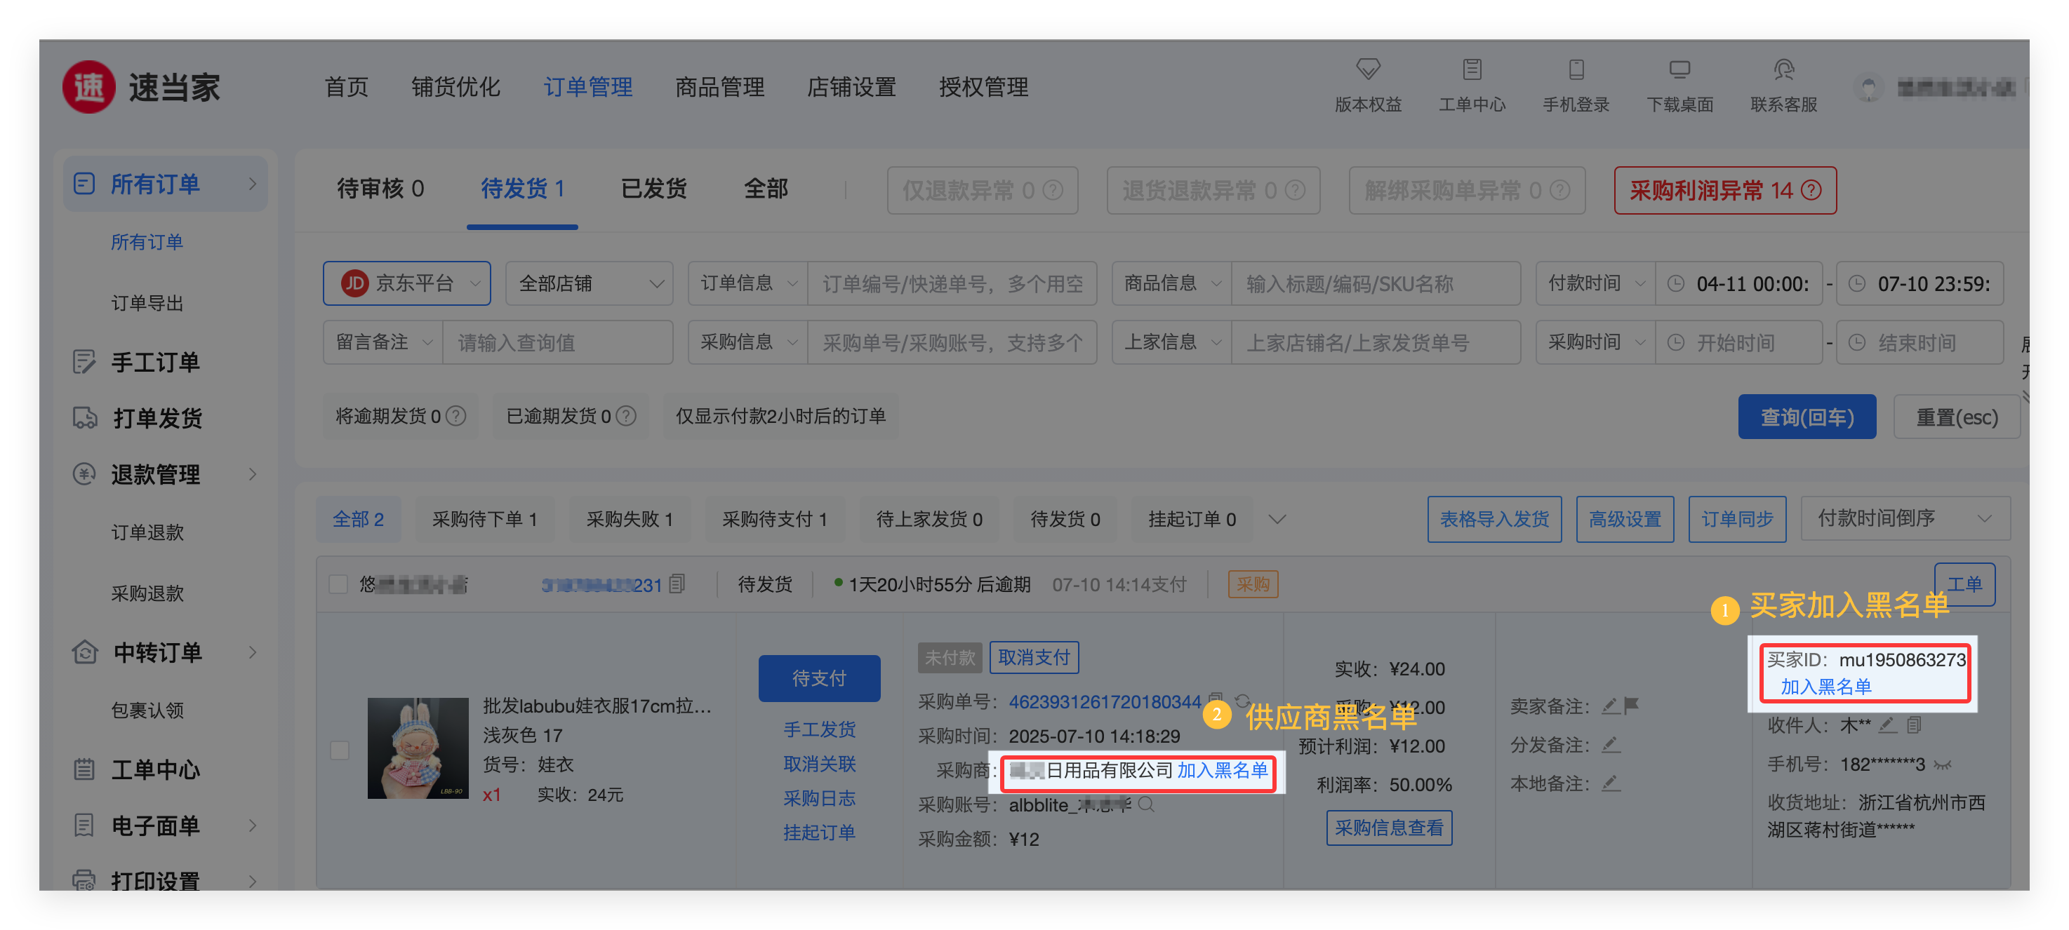Switch to the 已发货 tab
The image size is (2069, 930).
point(654,189)
